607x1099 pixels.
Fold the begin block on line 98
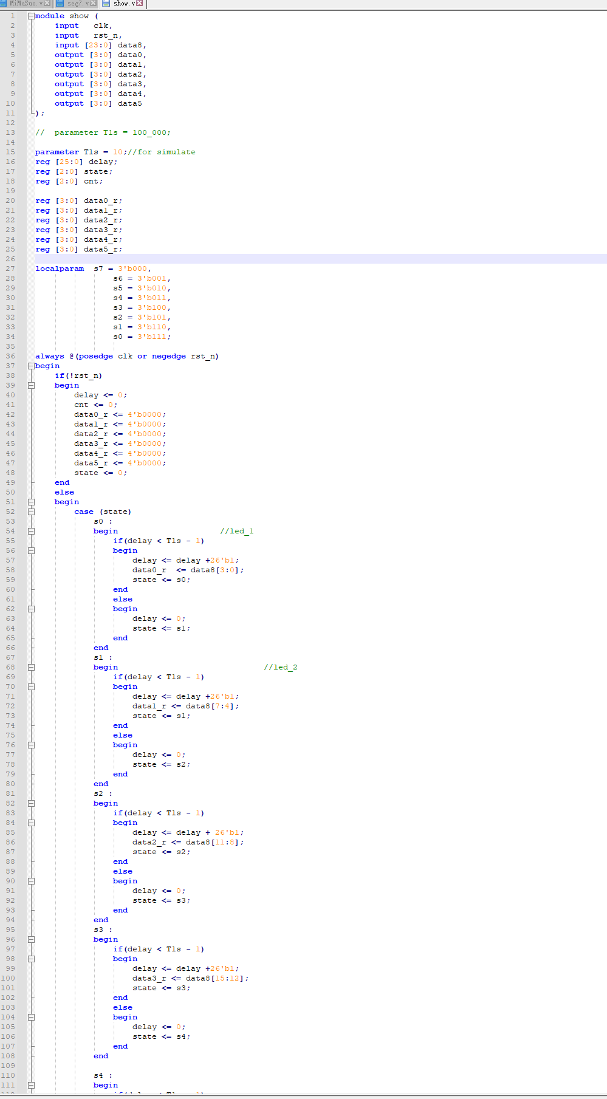31,959
